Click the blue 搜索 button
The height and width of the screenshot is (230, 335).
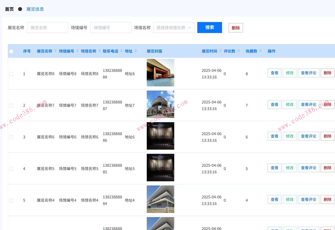tap(209, 28)
